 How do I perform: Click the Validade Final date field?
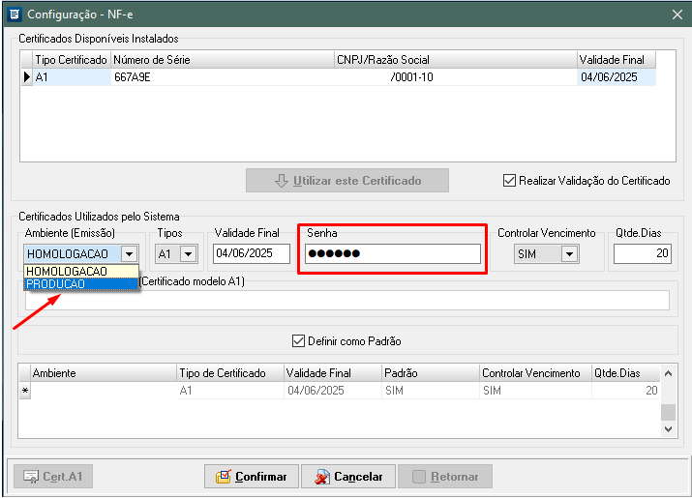tap(252, 254)
